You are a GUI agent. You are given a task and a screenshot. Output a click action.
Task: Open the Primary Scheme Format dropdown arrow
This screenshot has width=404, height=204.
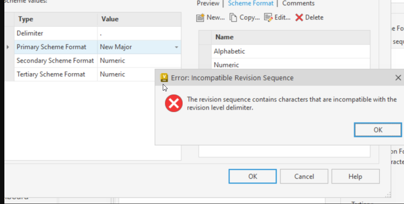point(176,47)
